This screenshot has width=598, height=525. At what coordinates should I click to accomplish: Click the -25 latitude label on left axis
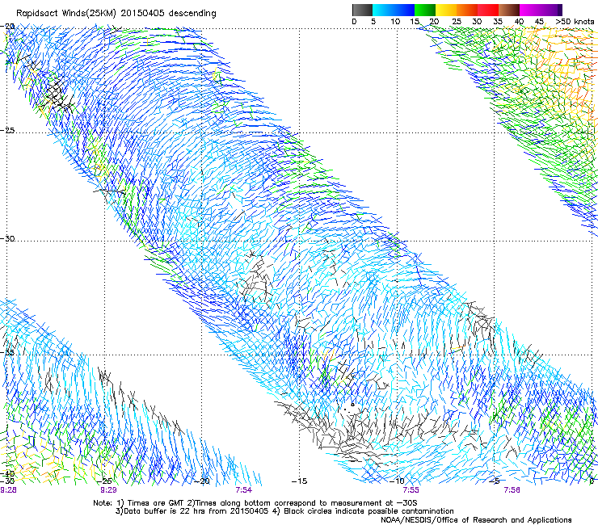(x=7, y=130)
